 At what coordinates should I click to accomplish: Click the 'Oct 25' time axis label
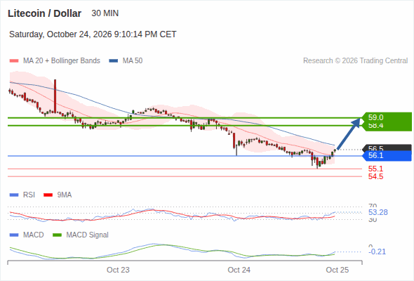coord(338,270)
